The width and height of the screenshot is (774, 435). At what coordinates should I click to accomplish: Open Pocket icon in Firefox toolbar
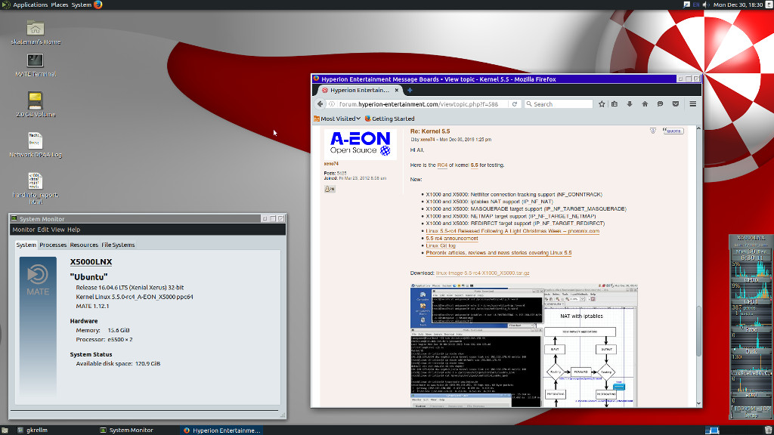point(675,104)
